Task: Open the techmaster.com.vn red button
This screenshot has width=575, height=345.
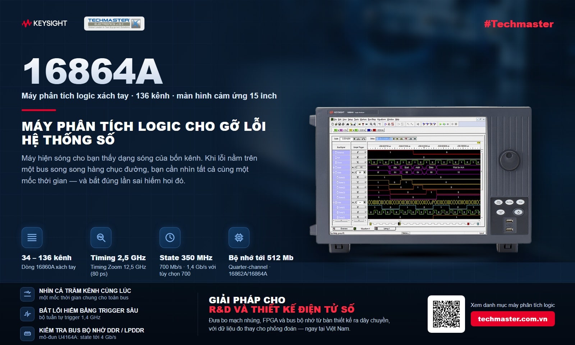Action: click(x=513, y=319)
